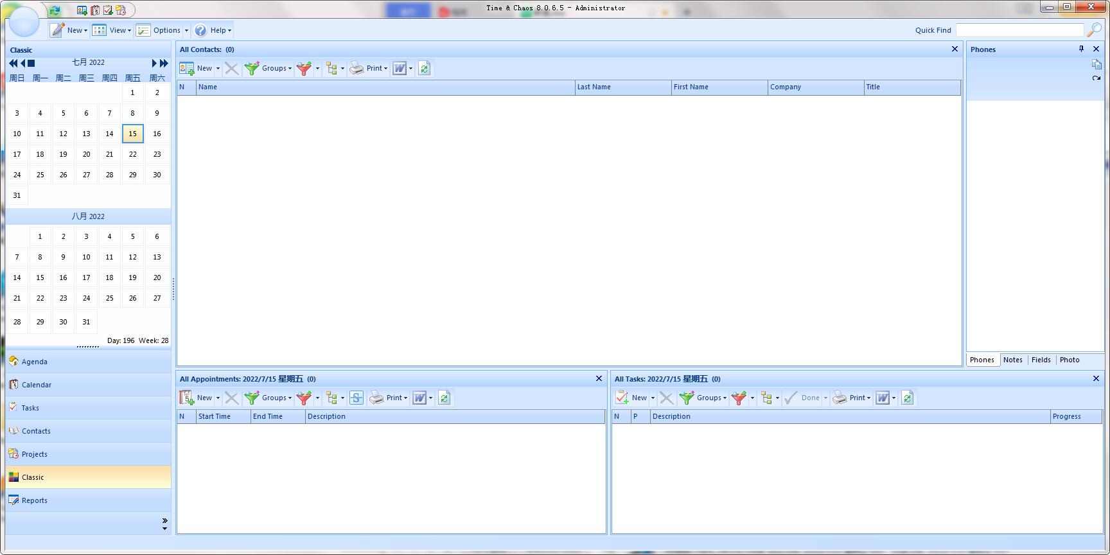Select July 22 in the calendar
1110x555 pixels.
(x=132, y=154)
